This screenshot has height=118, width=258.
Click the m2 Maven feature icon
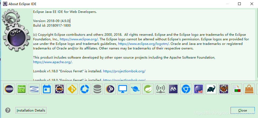pos(199,89)
